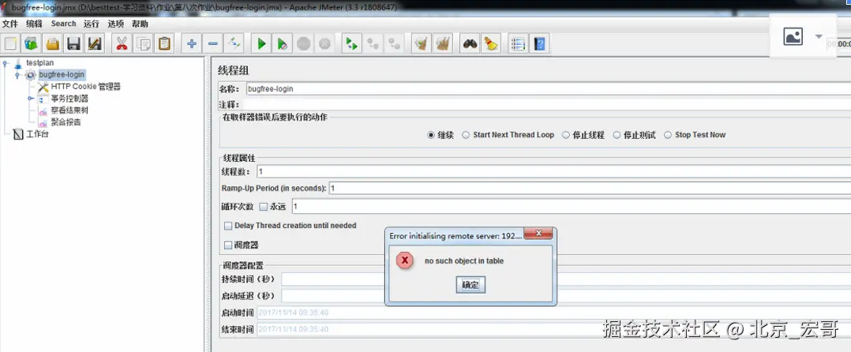Viewport: 851px width, 352px height.
Task: Open the Search menu
Action: (x=63, y=24)
